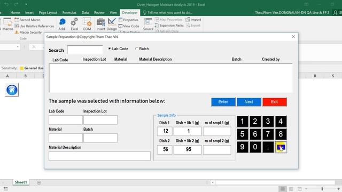Switch to Page Break Preview icon
The width and height of the screenshot is (342, 192).
click(300, 189)
